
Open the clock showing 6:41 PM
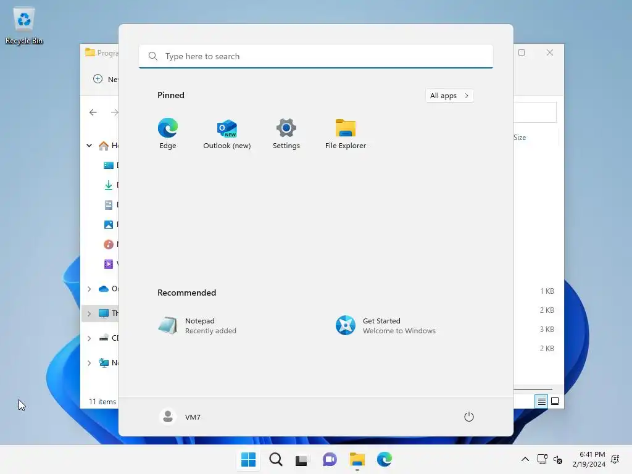click(589, 459)
